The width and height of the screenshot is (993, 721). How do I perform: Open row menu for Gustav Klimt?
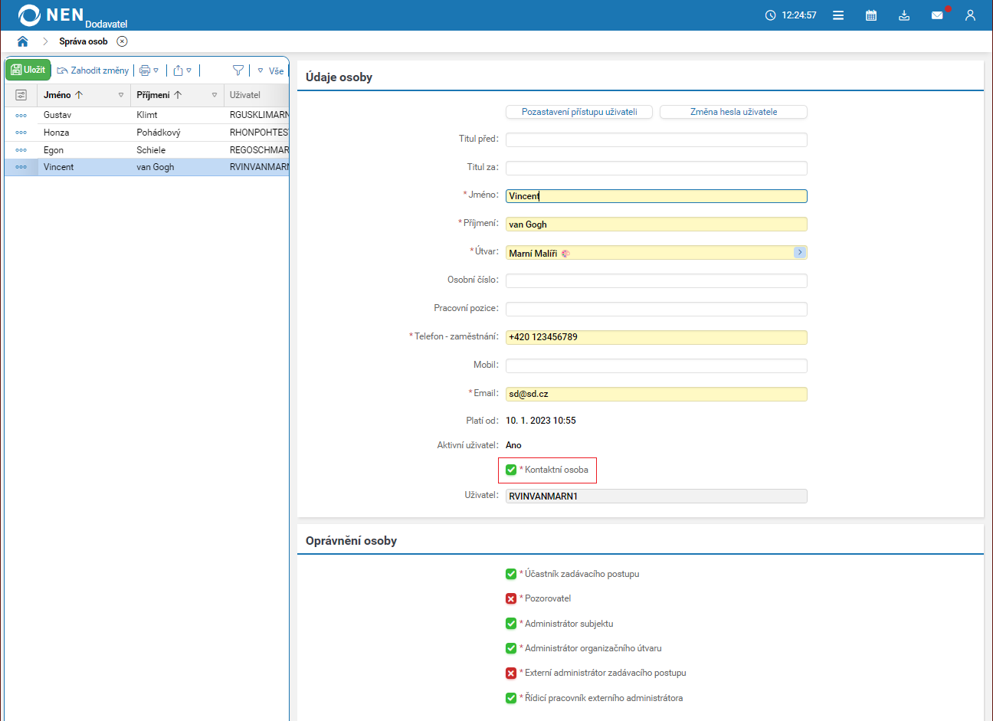[x=21, y=116]
